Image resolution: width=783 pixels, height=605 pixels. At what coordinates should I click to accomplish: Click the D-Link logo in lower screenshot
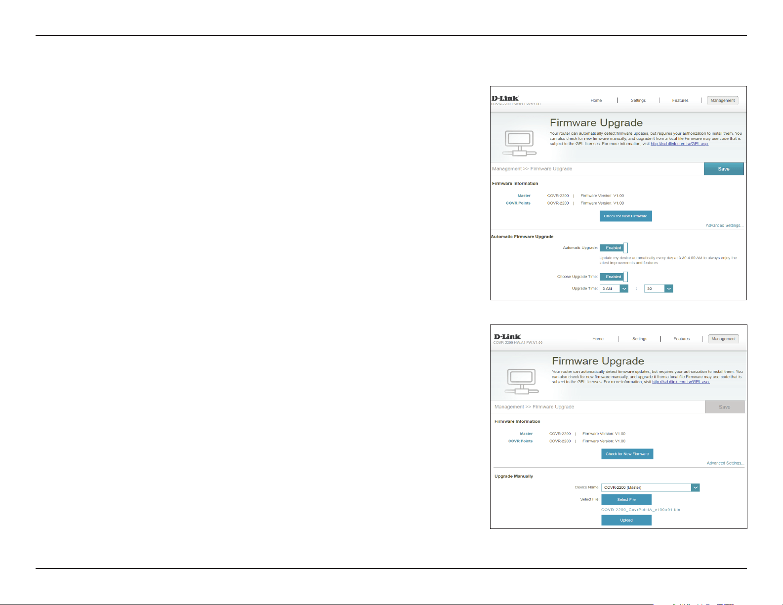pyautogui.click(x=507, y=337)
